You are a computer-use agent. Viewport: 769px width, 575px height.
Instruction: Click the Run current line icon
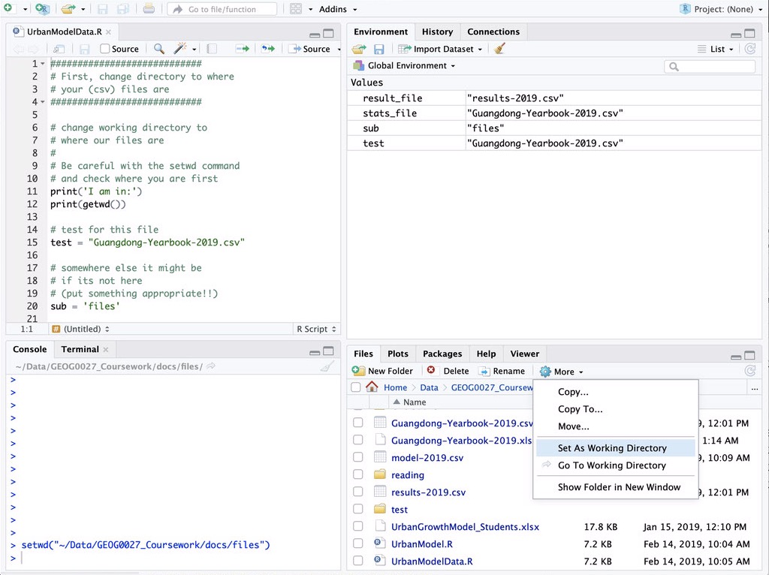tap(243, 49)
